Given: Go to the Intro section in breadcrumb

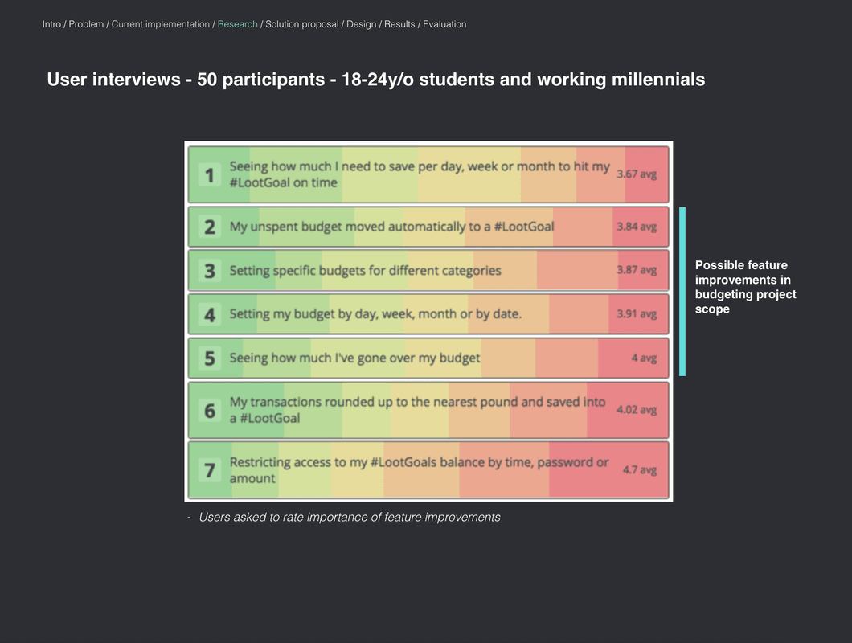Looking at the screenshot, I should (51, 24).
